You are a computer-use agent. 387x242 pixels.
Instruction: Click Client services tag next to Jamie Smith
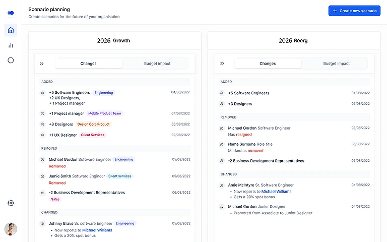coord(120,176)
